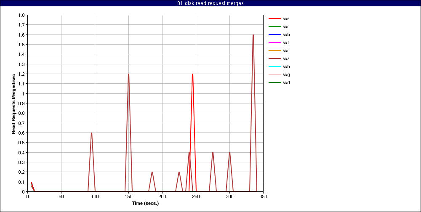Click the sda 0.4 peak at 300 seconds

coord(229,152)
